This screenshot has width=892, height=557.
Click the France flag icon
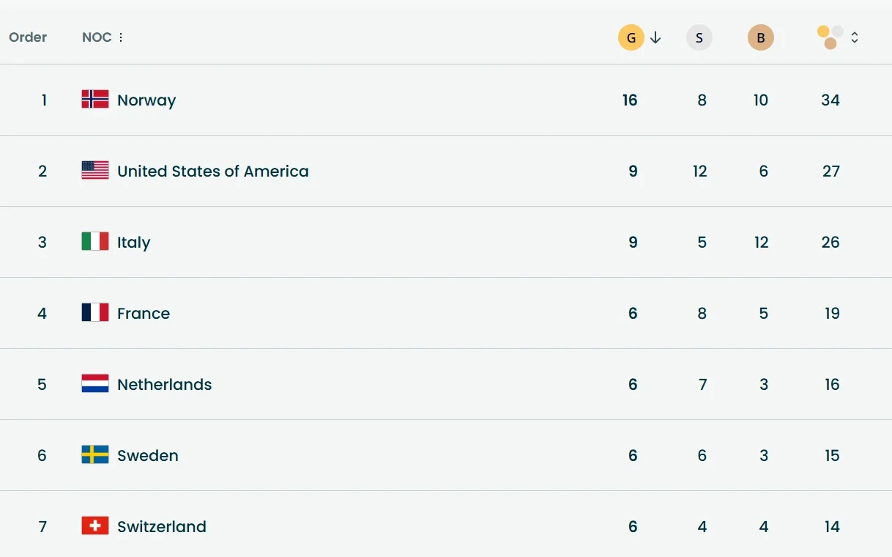tap(95, 313)
